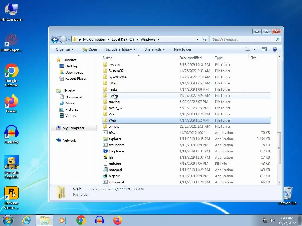Select the System32 folder icon
This screenshot has height=226, width=302.
105,71
